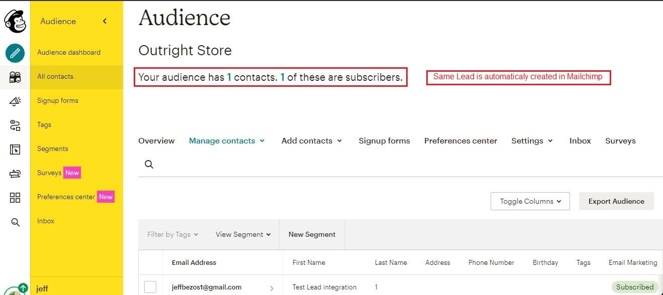Open the Campaigns megaphone icon
Viewport: 663px width, 295px height.
pyautogui.click(x=15, y=101)
